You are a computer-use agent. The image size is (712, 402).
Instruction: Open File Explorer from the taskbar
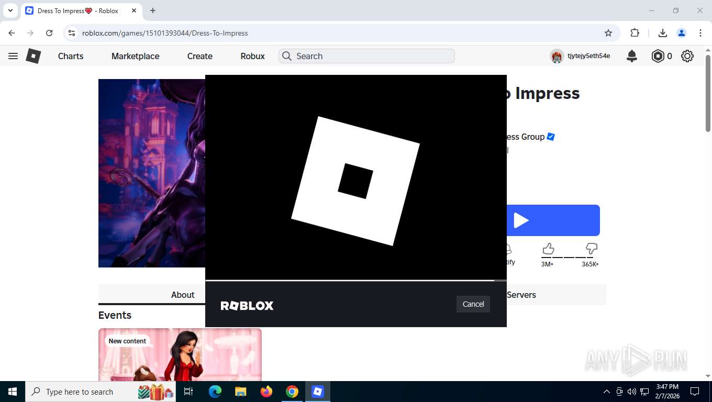(240, 392)
